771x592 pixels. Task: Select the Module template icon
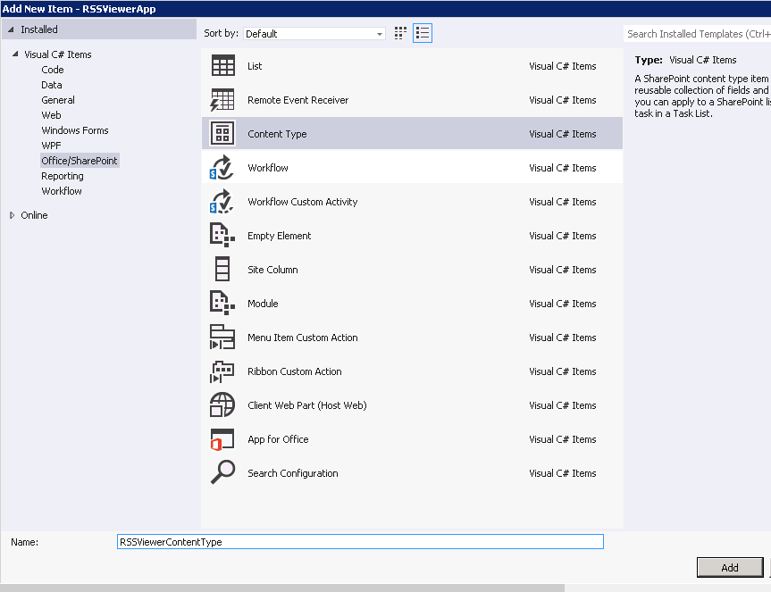click(x=222, y=303)
